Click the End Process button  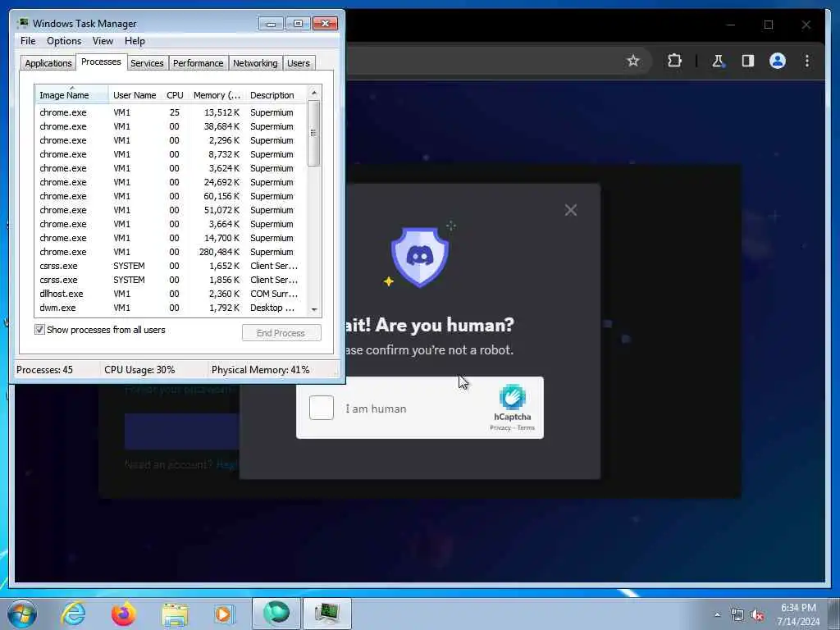tap(281, 333)
